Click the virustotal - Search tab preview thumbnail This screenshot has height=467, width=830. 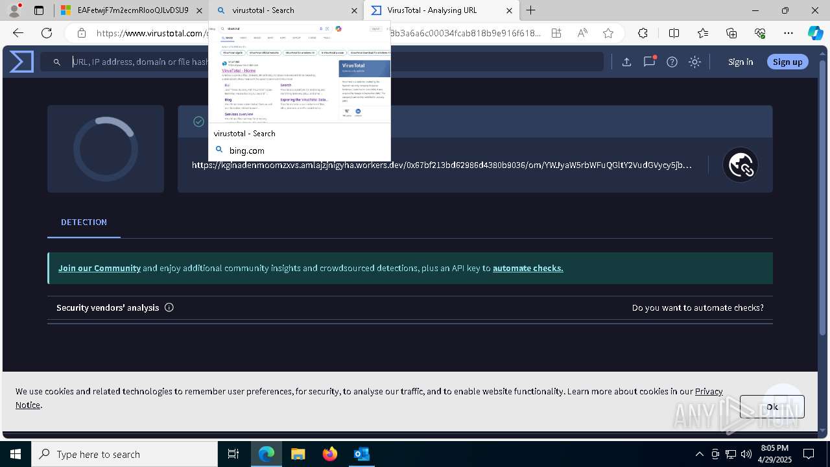pyautogui.click(x=300, y=73)
